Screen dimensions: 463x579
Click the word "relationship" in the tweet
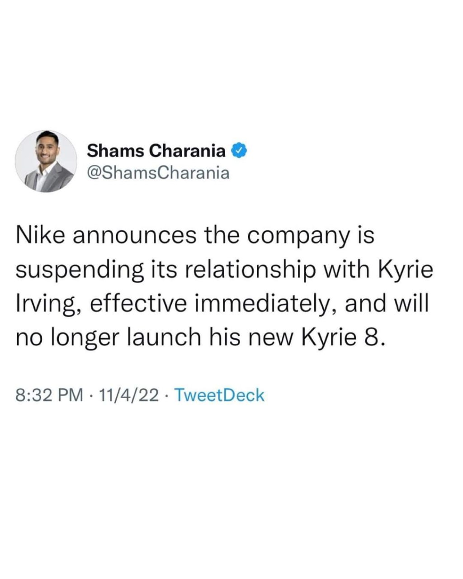pyautogui.click(x=242, y=271)
